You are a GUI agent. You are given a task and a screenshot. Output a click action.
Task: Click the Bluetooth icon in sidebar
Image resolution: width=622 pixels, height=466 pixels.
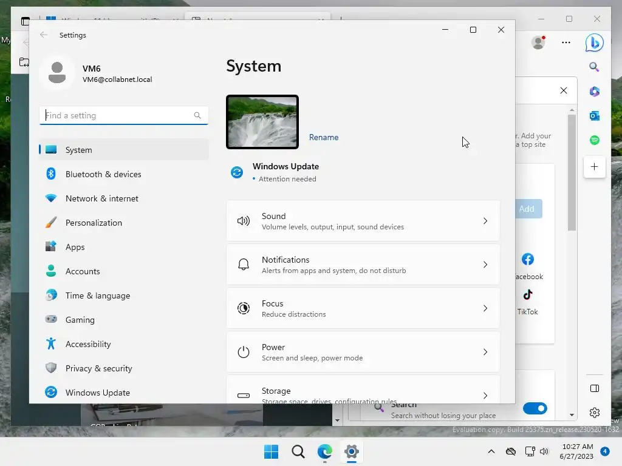point(51,174)
